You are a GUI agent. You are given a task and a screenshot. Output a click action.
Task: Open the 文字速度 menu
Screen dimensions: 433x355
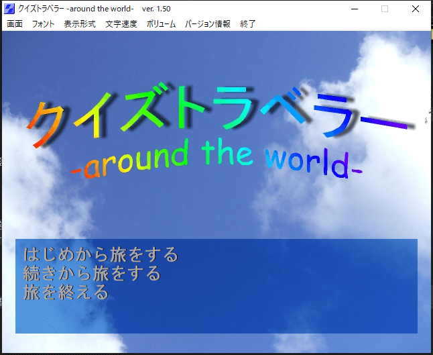click(x=121, y=23)
